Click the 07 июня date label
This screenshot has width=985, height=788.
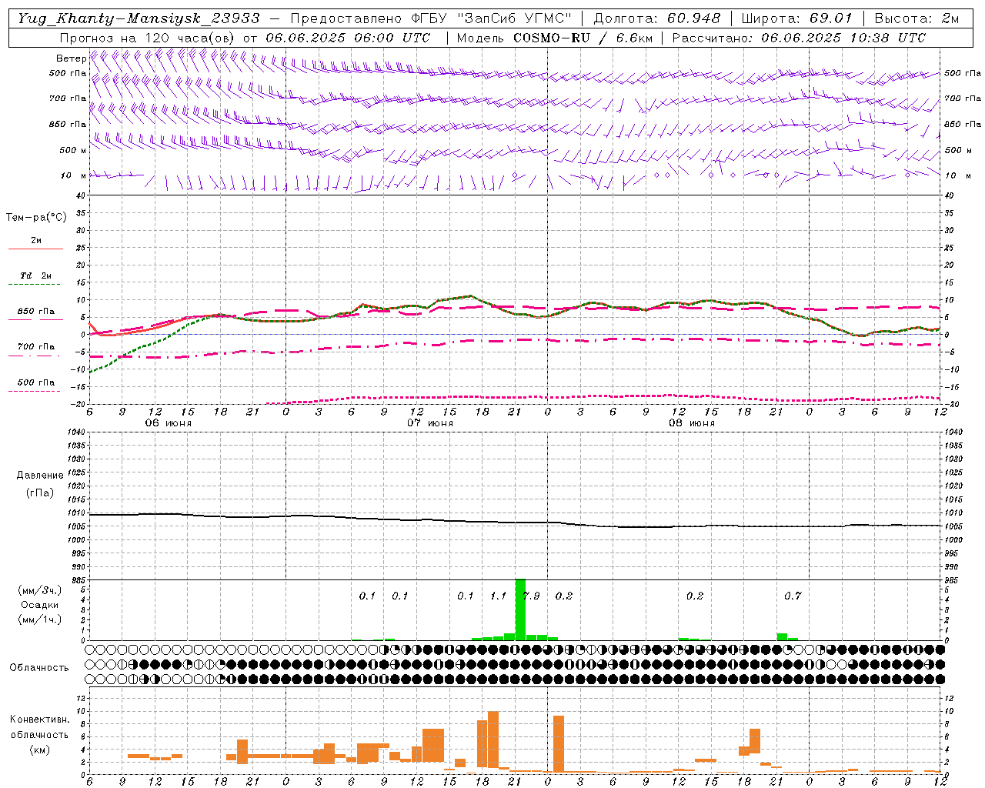tap(430, 423)
